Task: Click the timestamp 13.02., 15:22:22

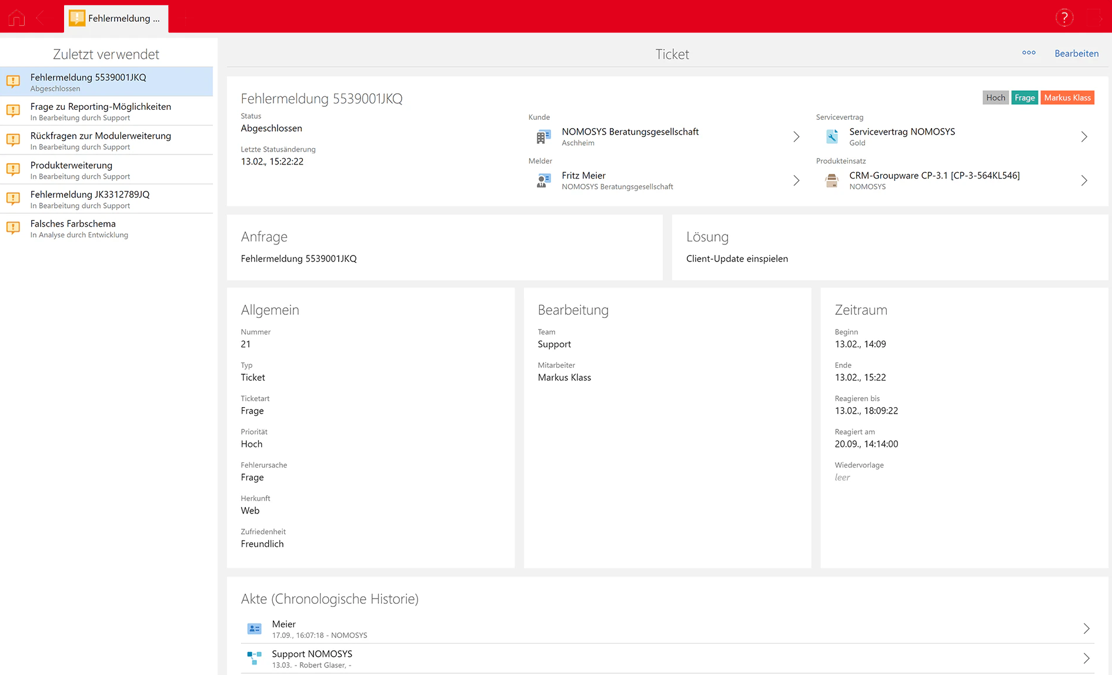Action: pyautogui.click(x=272, y=162)
